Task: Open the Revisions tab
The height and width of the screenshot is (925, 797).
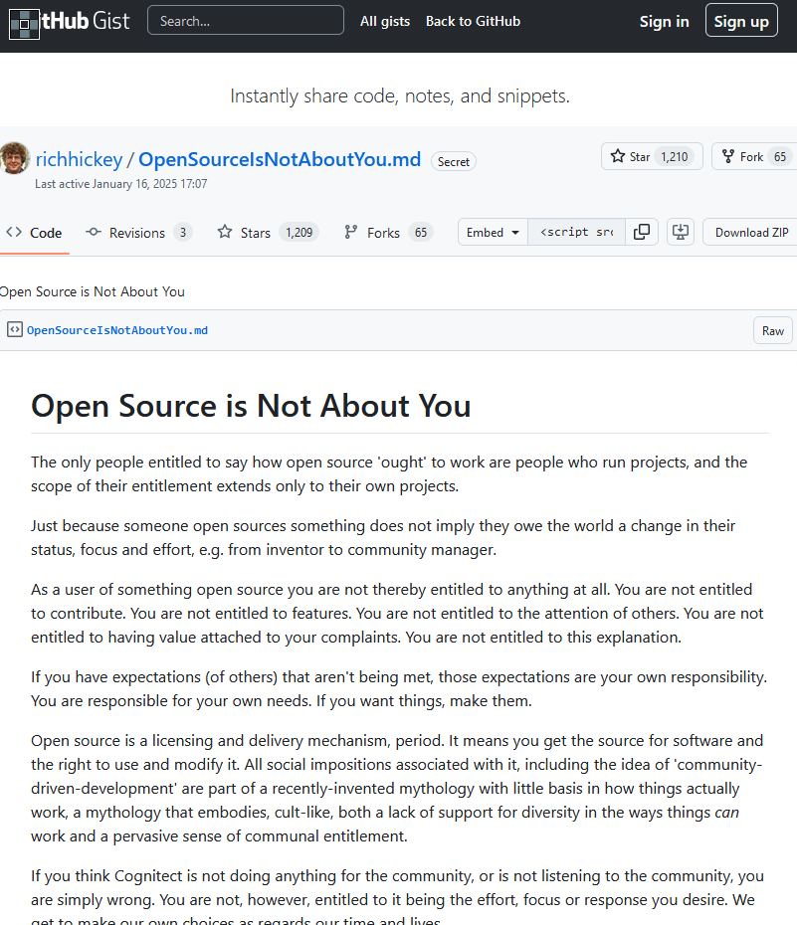Action: pos(137,233)
